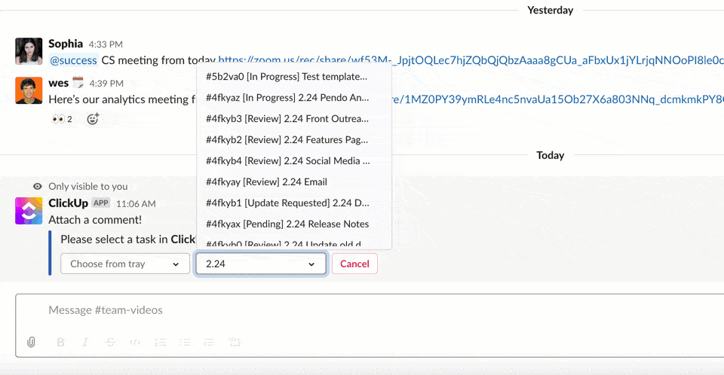Apply strikethrough formatting in composer
This screenshot has width=724, height=375.
coord(110,342)
